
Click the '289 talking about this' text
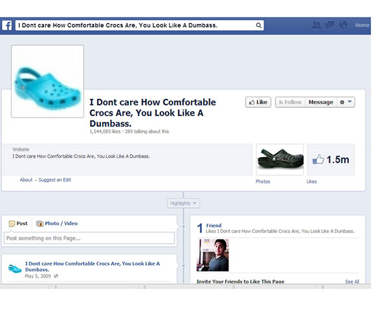point(147,131)
